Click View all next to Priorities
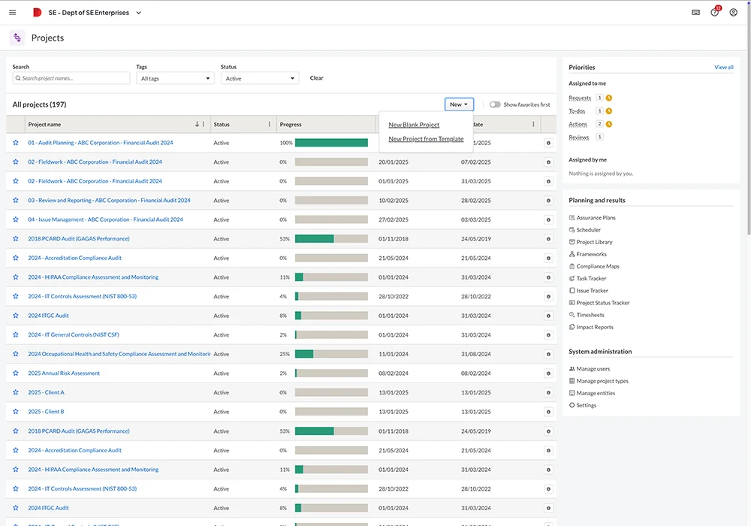The image size is (751, 526). pos(723,67)
